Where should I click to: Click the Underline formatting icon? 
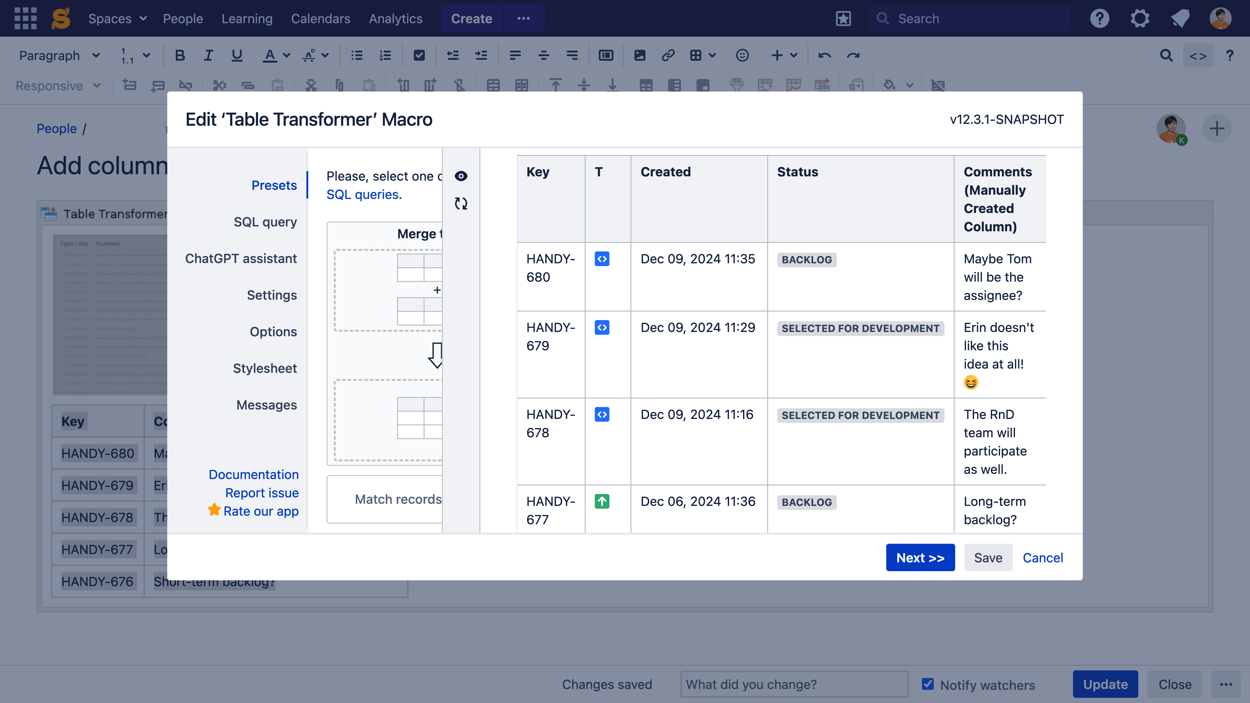coord(237,55)
